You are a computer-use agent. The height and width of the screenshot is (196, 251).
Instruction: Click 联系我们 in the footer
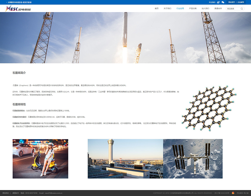pos(6,193)
